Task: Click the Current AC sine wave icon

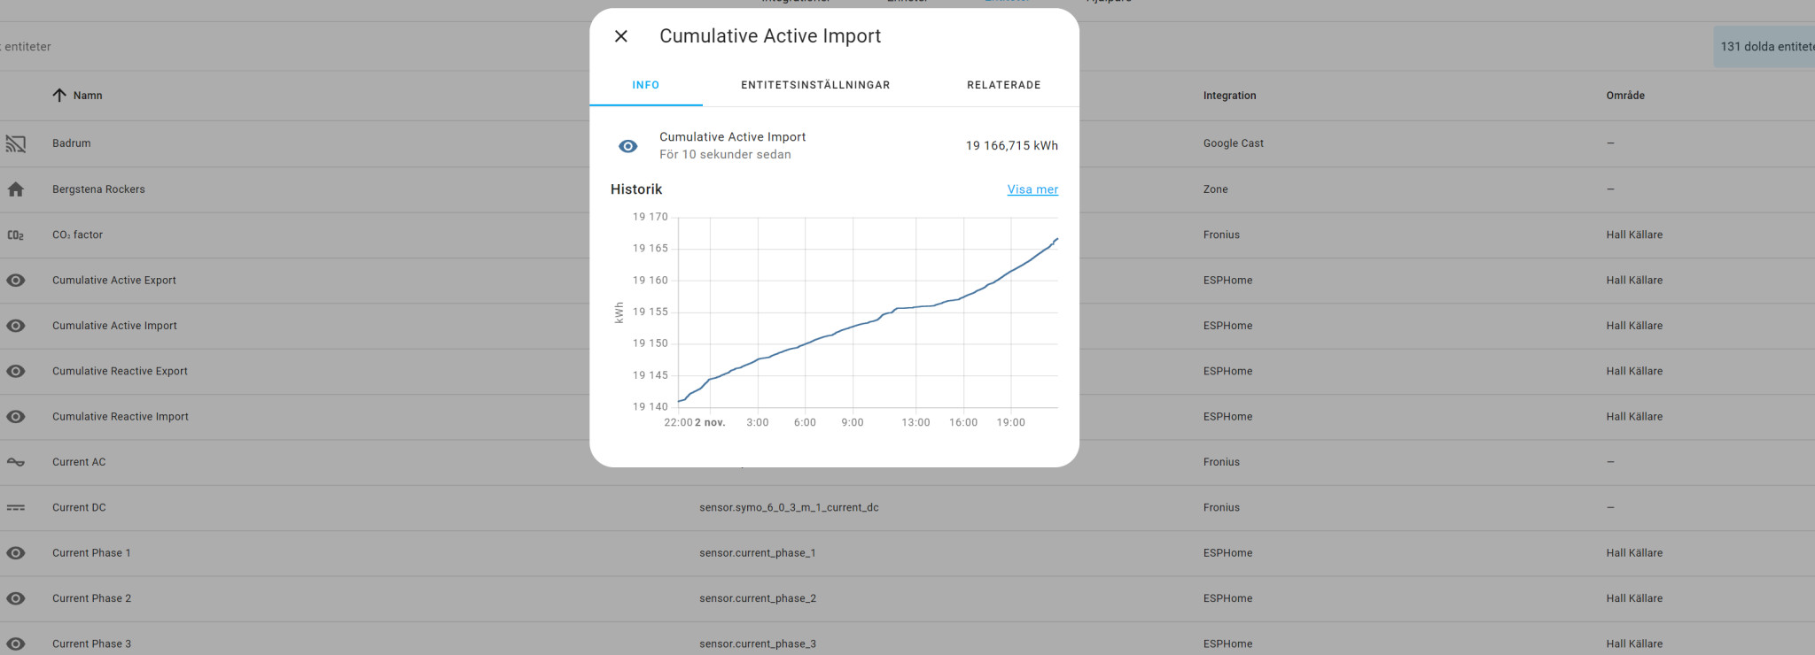Action: tap(16, 462)
